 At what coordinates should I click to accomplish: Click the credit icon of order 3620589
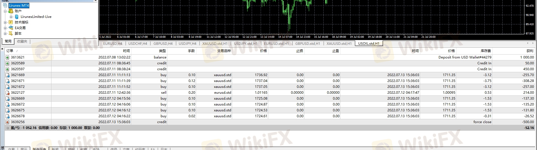click(8, 63)
